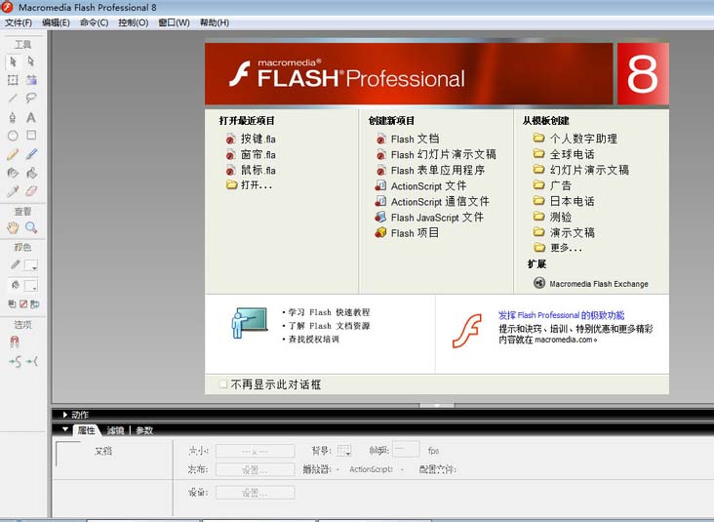This screenshot has height=522, width=714.
Task: Switch to the 滤镜 tab
Action: pos(115,430)
